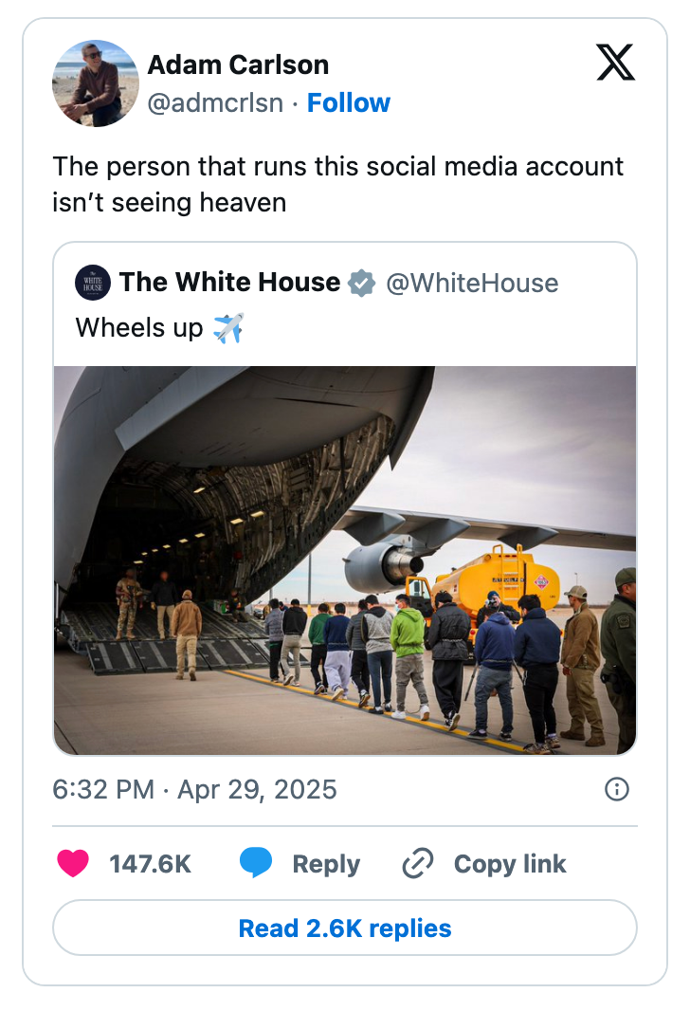Follow the @admcrlsn account
The image size is (690, 1011).
tap(349, 102)
